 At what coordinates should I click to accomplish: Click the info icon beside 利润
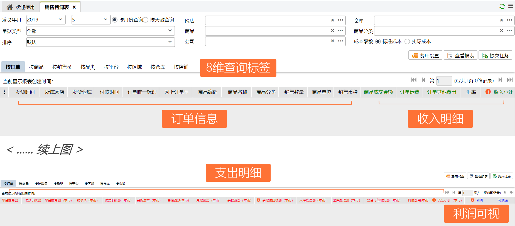tap(472, 200)
